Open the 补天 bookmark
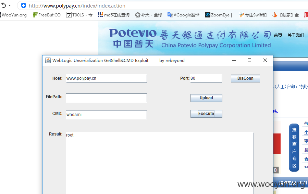The width and height of the screenshot is (308, 194). (x=149, y=15)
